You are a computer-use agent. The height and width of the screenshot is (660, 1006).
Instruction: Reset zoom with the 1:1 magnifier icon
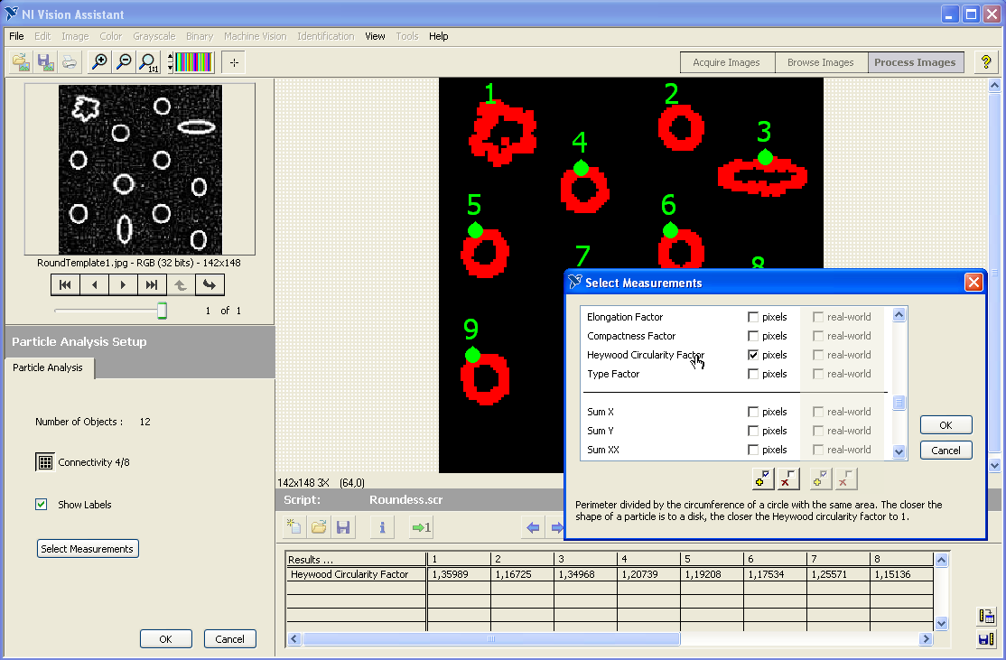(x=148, y=62)
